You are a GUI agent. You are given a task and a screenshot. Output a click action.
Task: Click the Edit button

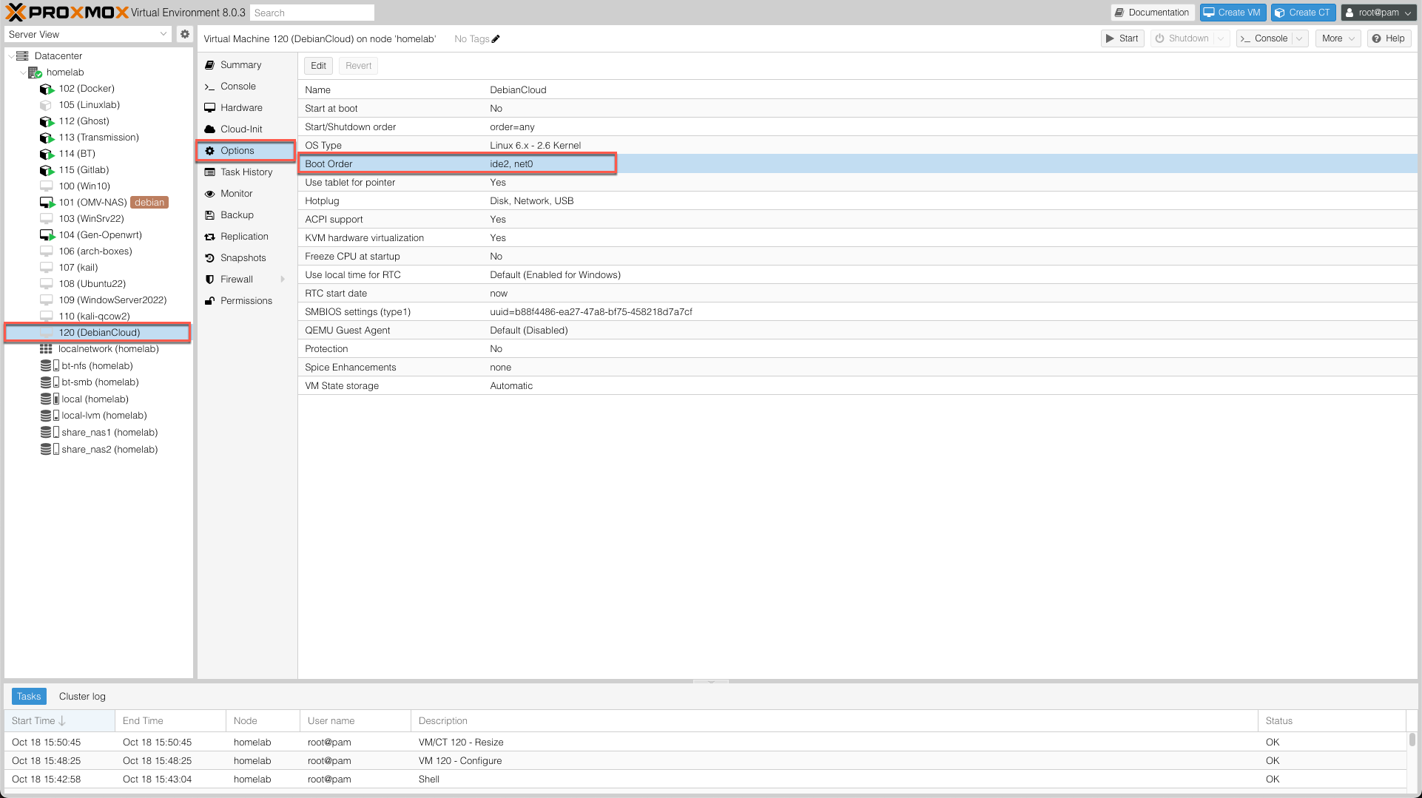click(x=318, y=66)
